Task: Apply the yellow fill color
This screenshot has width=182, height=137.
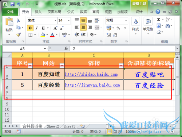Action: tap(43, 35)
